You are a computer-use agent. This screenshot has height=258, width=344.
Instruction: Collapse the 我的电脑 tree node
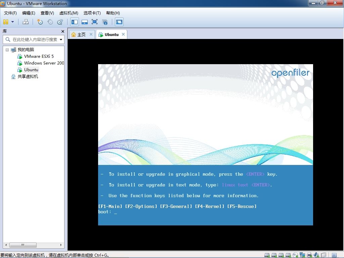coord(7,50)
